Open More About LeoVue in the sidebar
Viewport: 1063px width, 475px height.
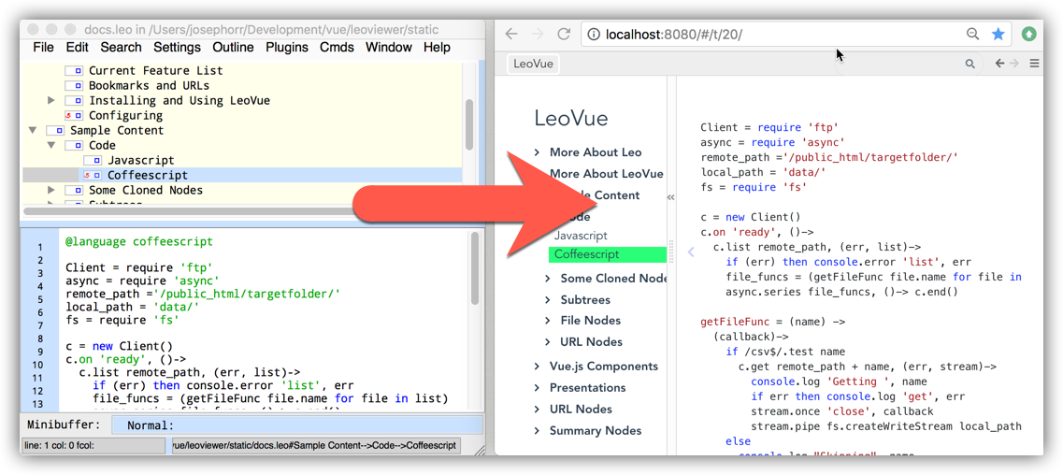point(606,174)
